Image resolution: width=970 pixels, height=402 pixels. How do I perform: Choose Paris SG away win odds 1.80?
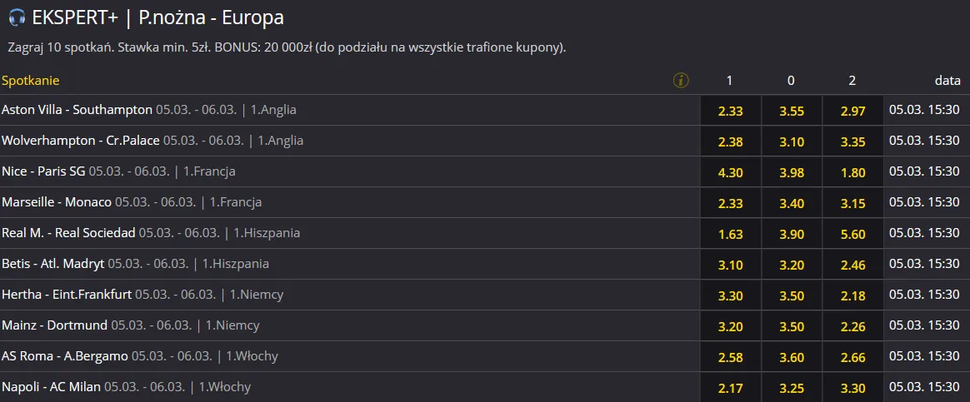(853, 172)
